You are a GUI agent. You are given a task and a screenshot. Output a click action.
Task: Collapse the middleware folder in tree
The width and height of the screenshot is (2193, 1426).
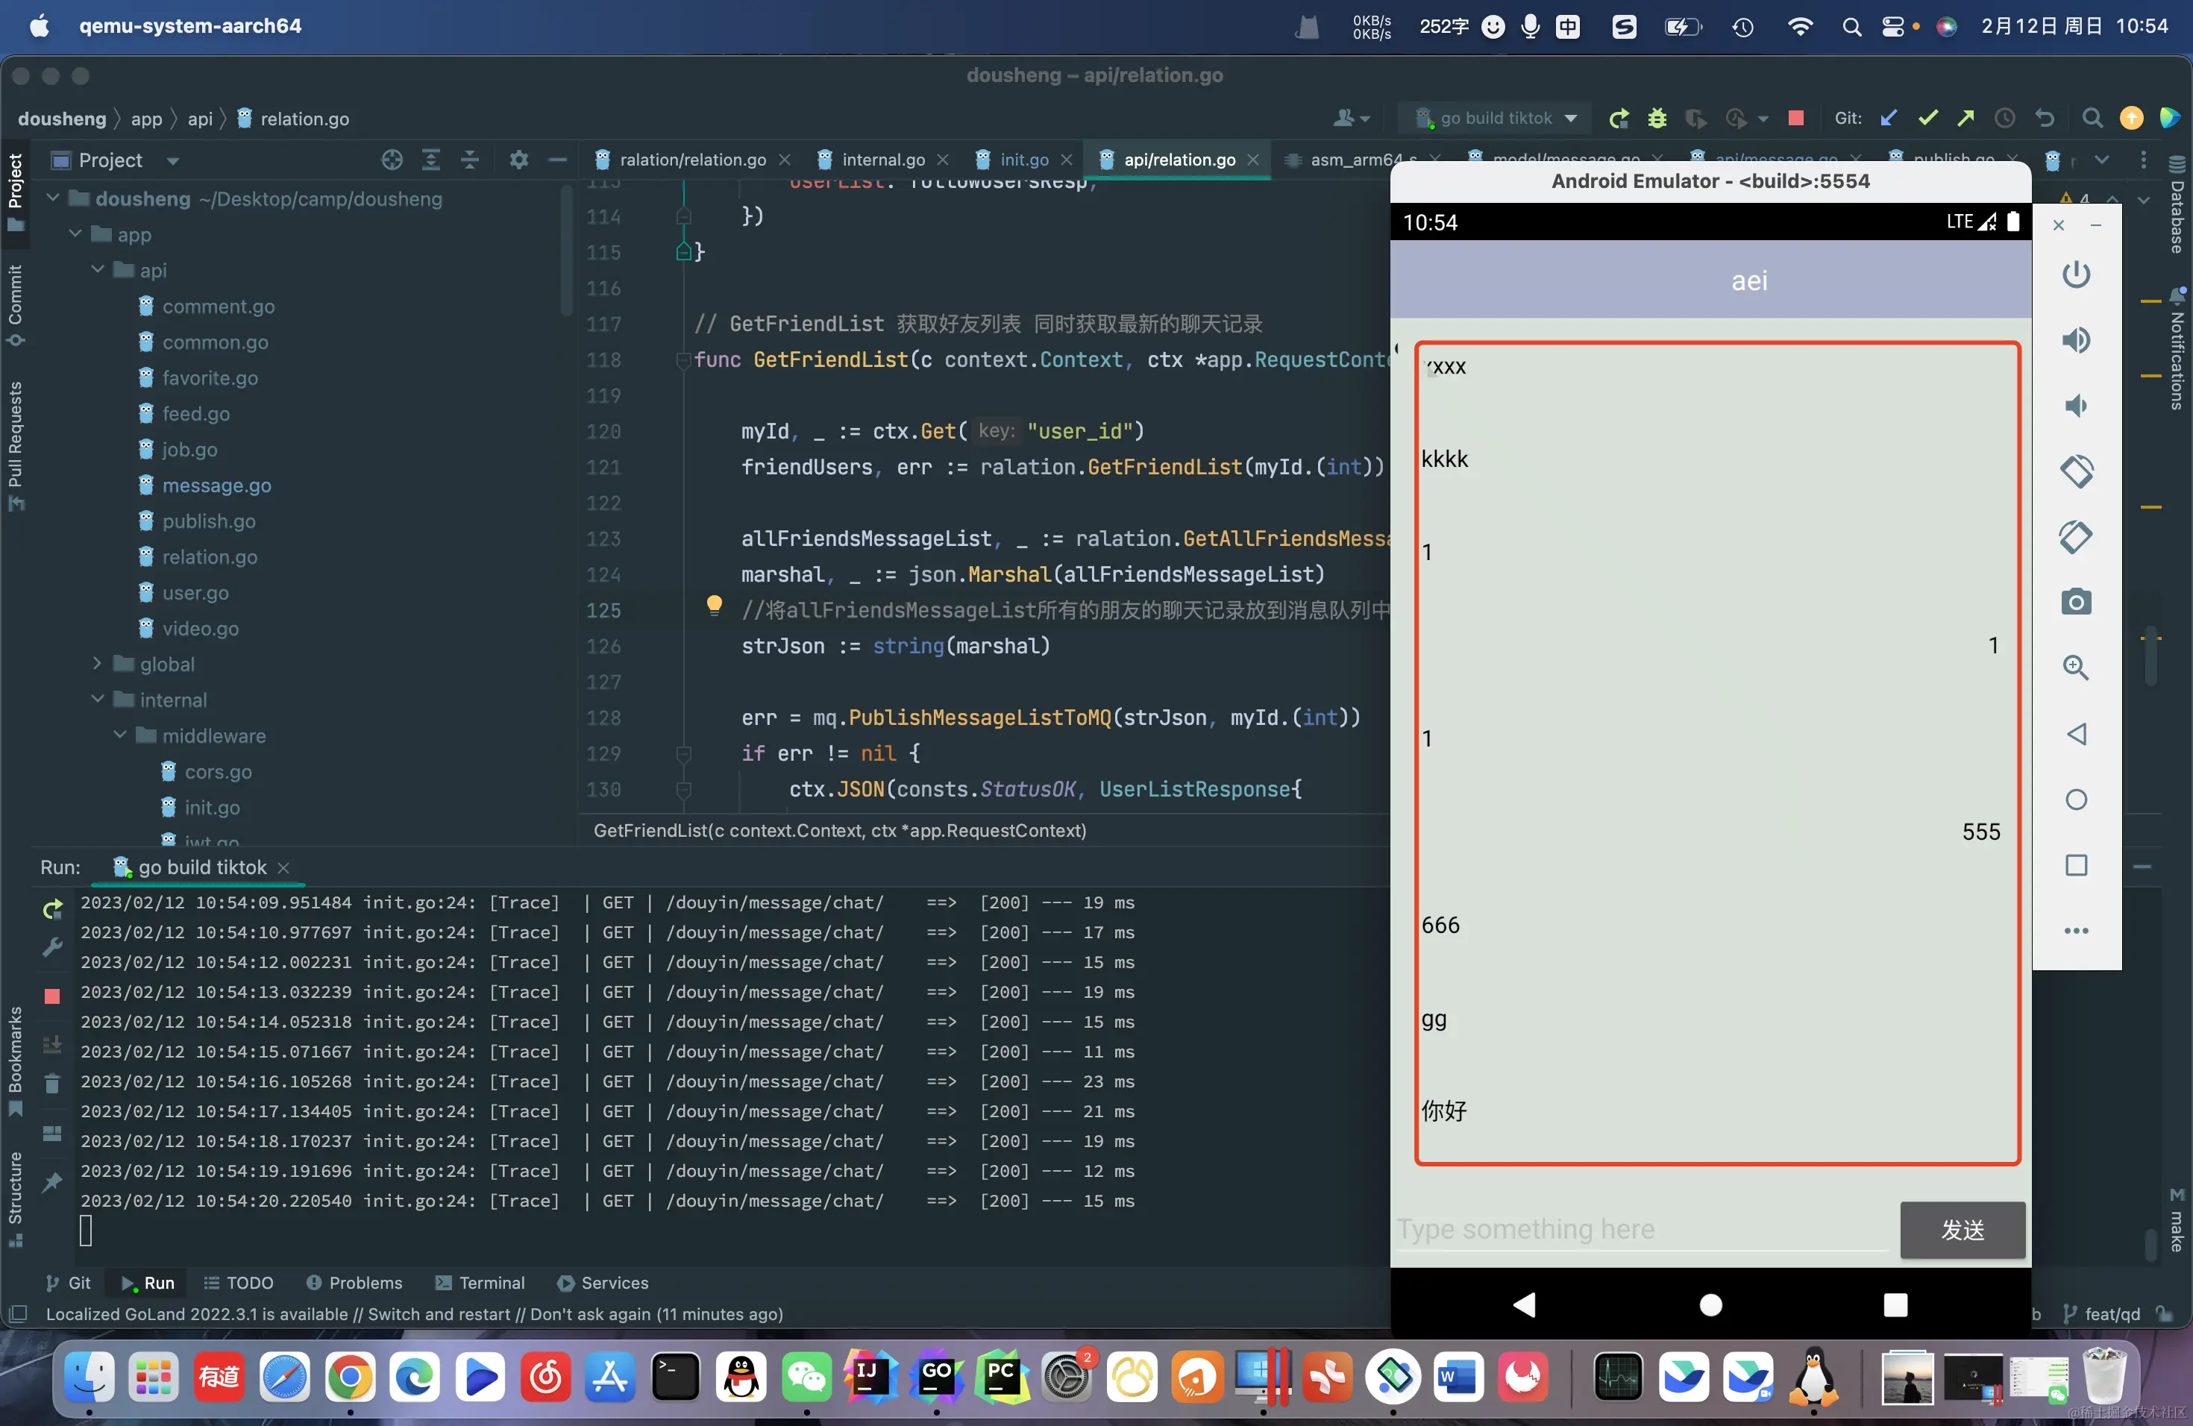120,735
